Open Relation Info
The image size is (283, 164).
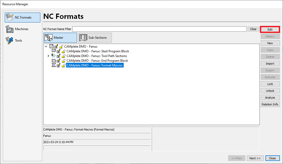tap(270, 104)
